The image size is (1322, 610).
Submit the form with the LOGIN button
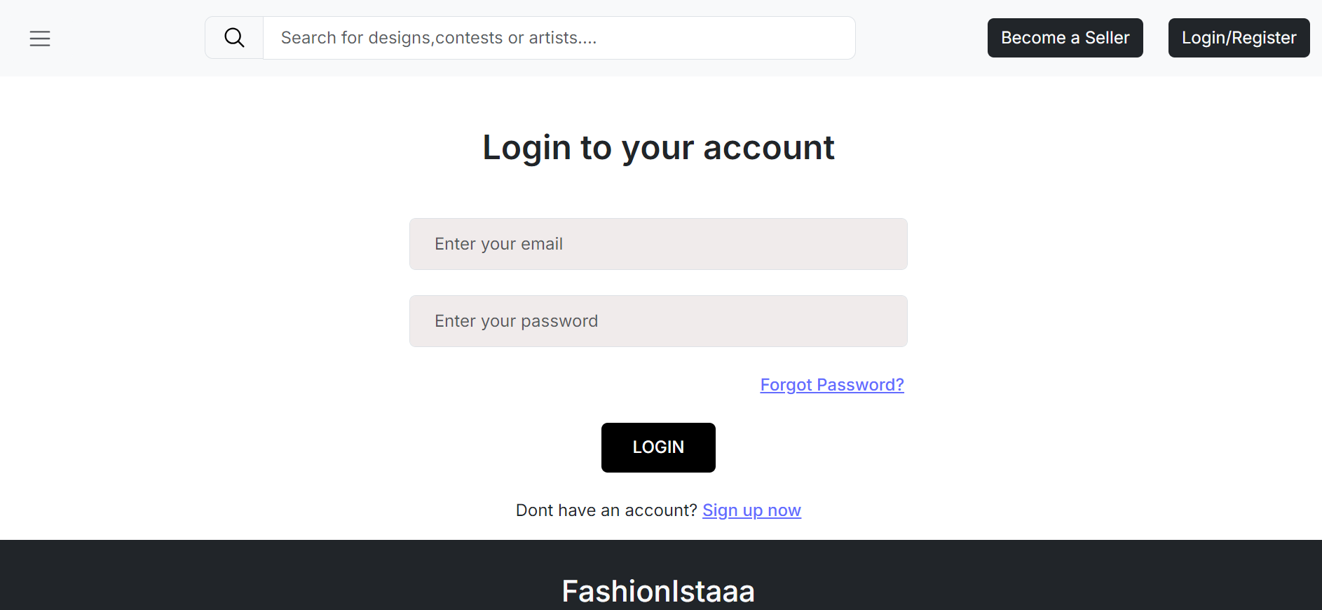coord(658,447)
